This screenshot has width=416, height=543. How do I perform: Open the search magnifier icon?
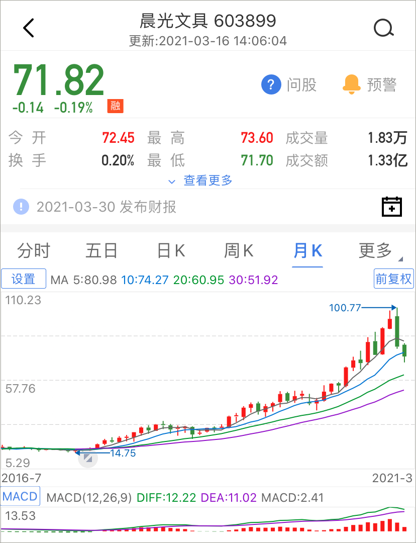click(383, 28)
